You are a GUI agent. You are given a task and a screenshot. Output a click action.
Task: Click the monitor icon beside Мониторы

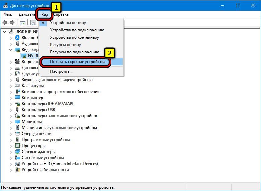tap(18, 122)
